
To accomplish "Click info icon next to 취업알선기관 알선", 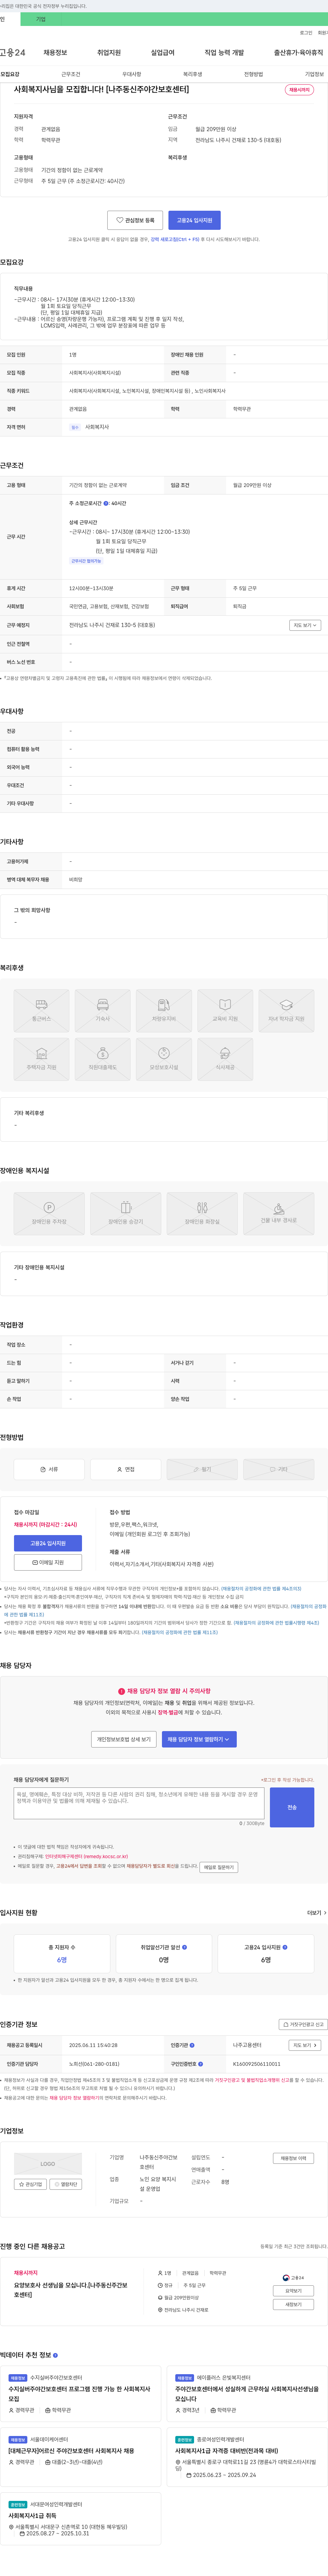I will click(x=185, y=1947).
